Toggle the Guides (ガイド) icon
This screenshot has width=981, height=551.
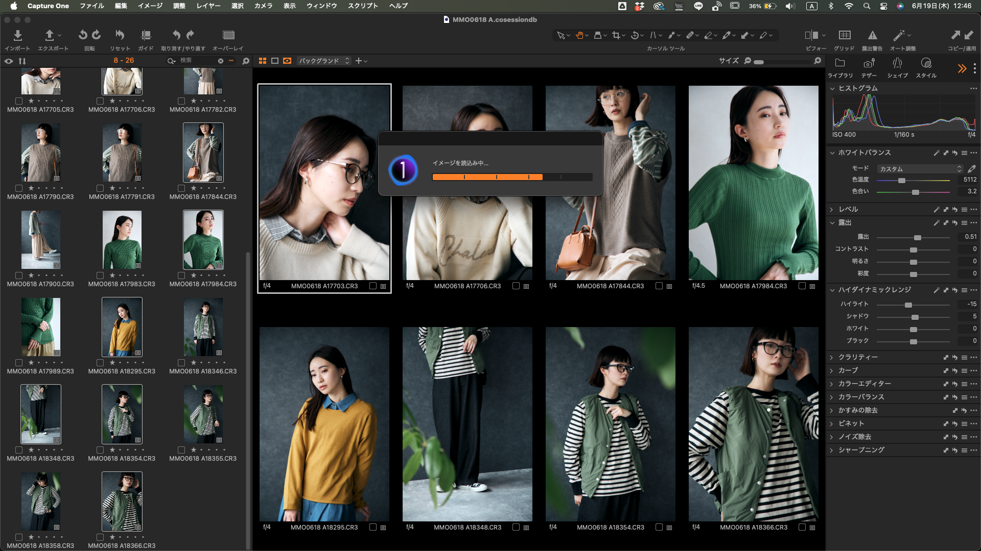pos(146,35)
